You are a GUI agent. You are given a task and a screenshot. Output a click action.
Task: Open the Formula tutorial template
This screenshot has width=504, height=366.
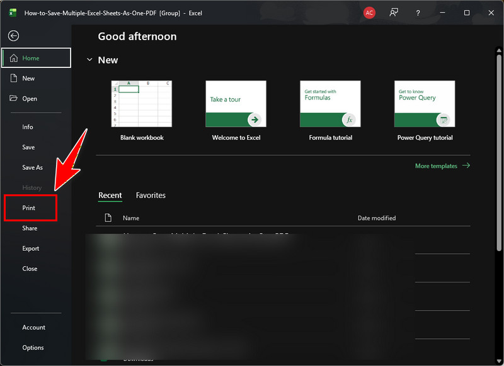point(330,110)
